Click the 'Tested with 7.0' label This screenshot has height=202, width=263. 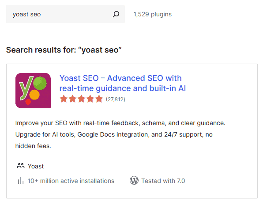coord(163,181)
